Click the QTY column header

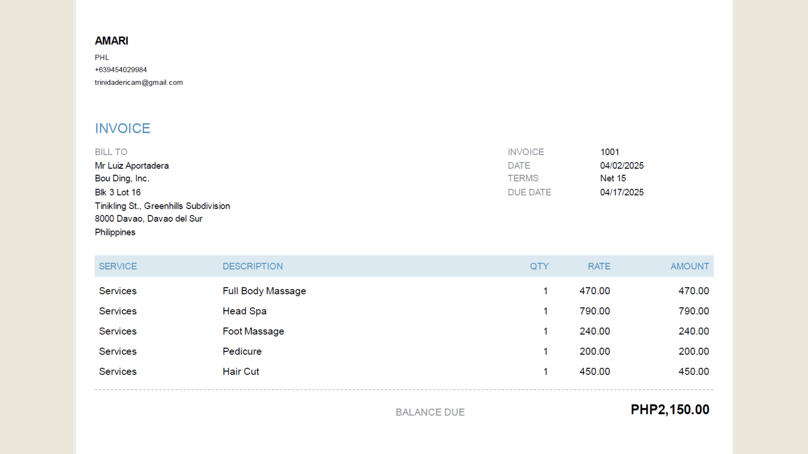click(x=539, y=266)
